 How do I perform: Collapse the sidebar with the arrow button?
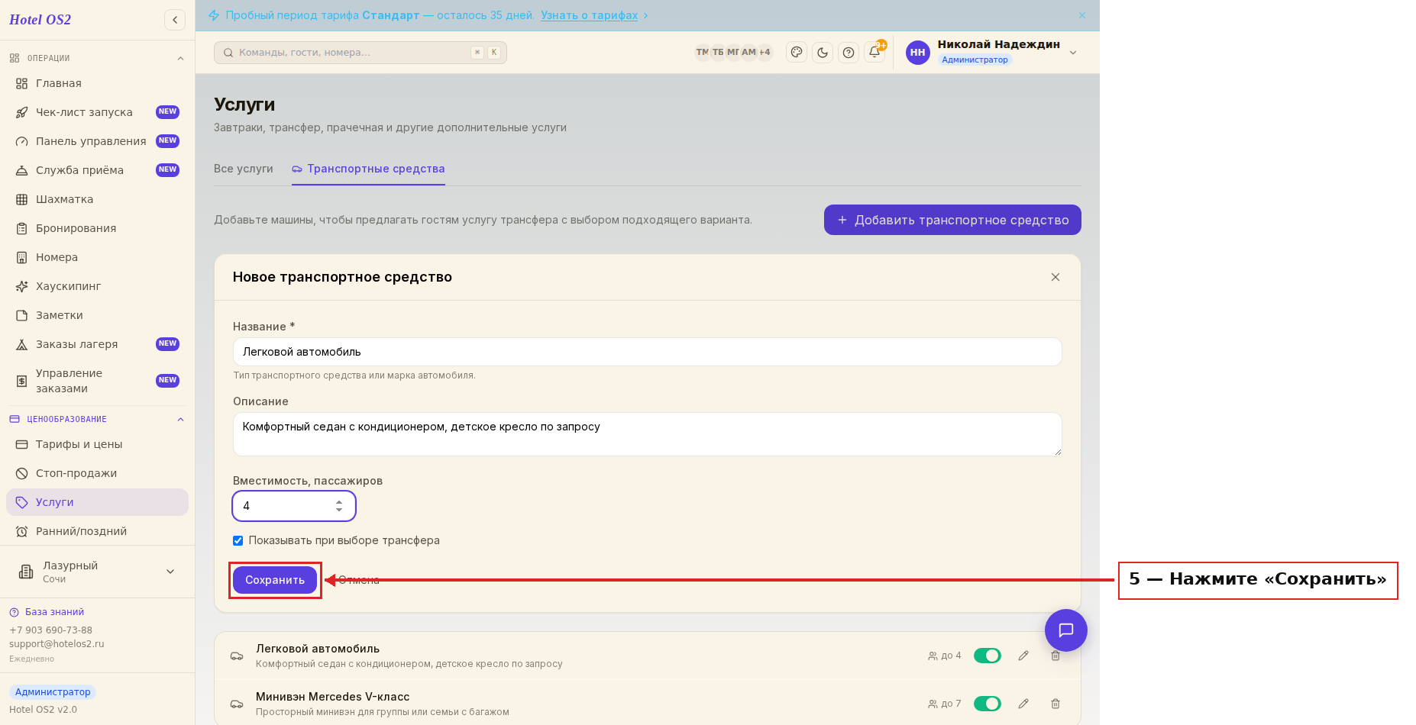175,20
